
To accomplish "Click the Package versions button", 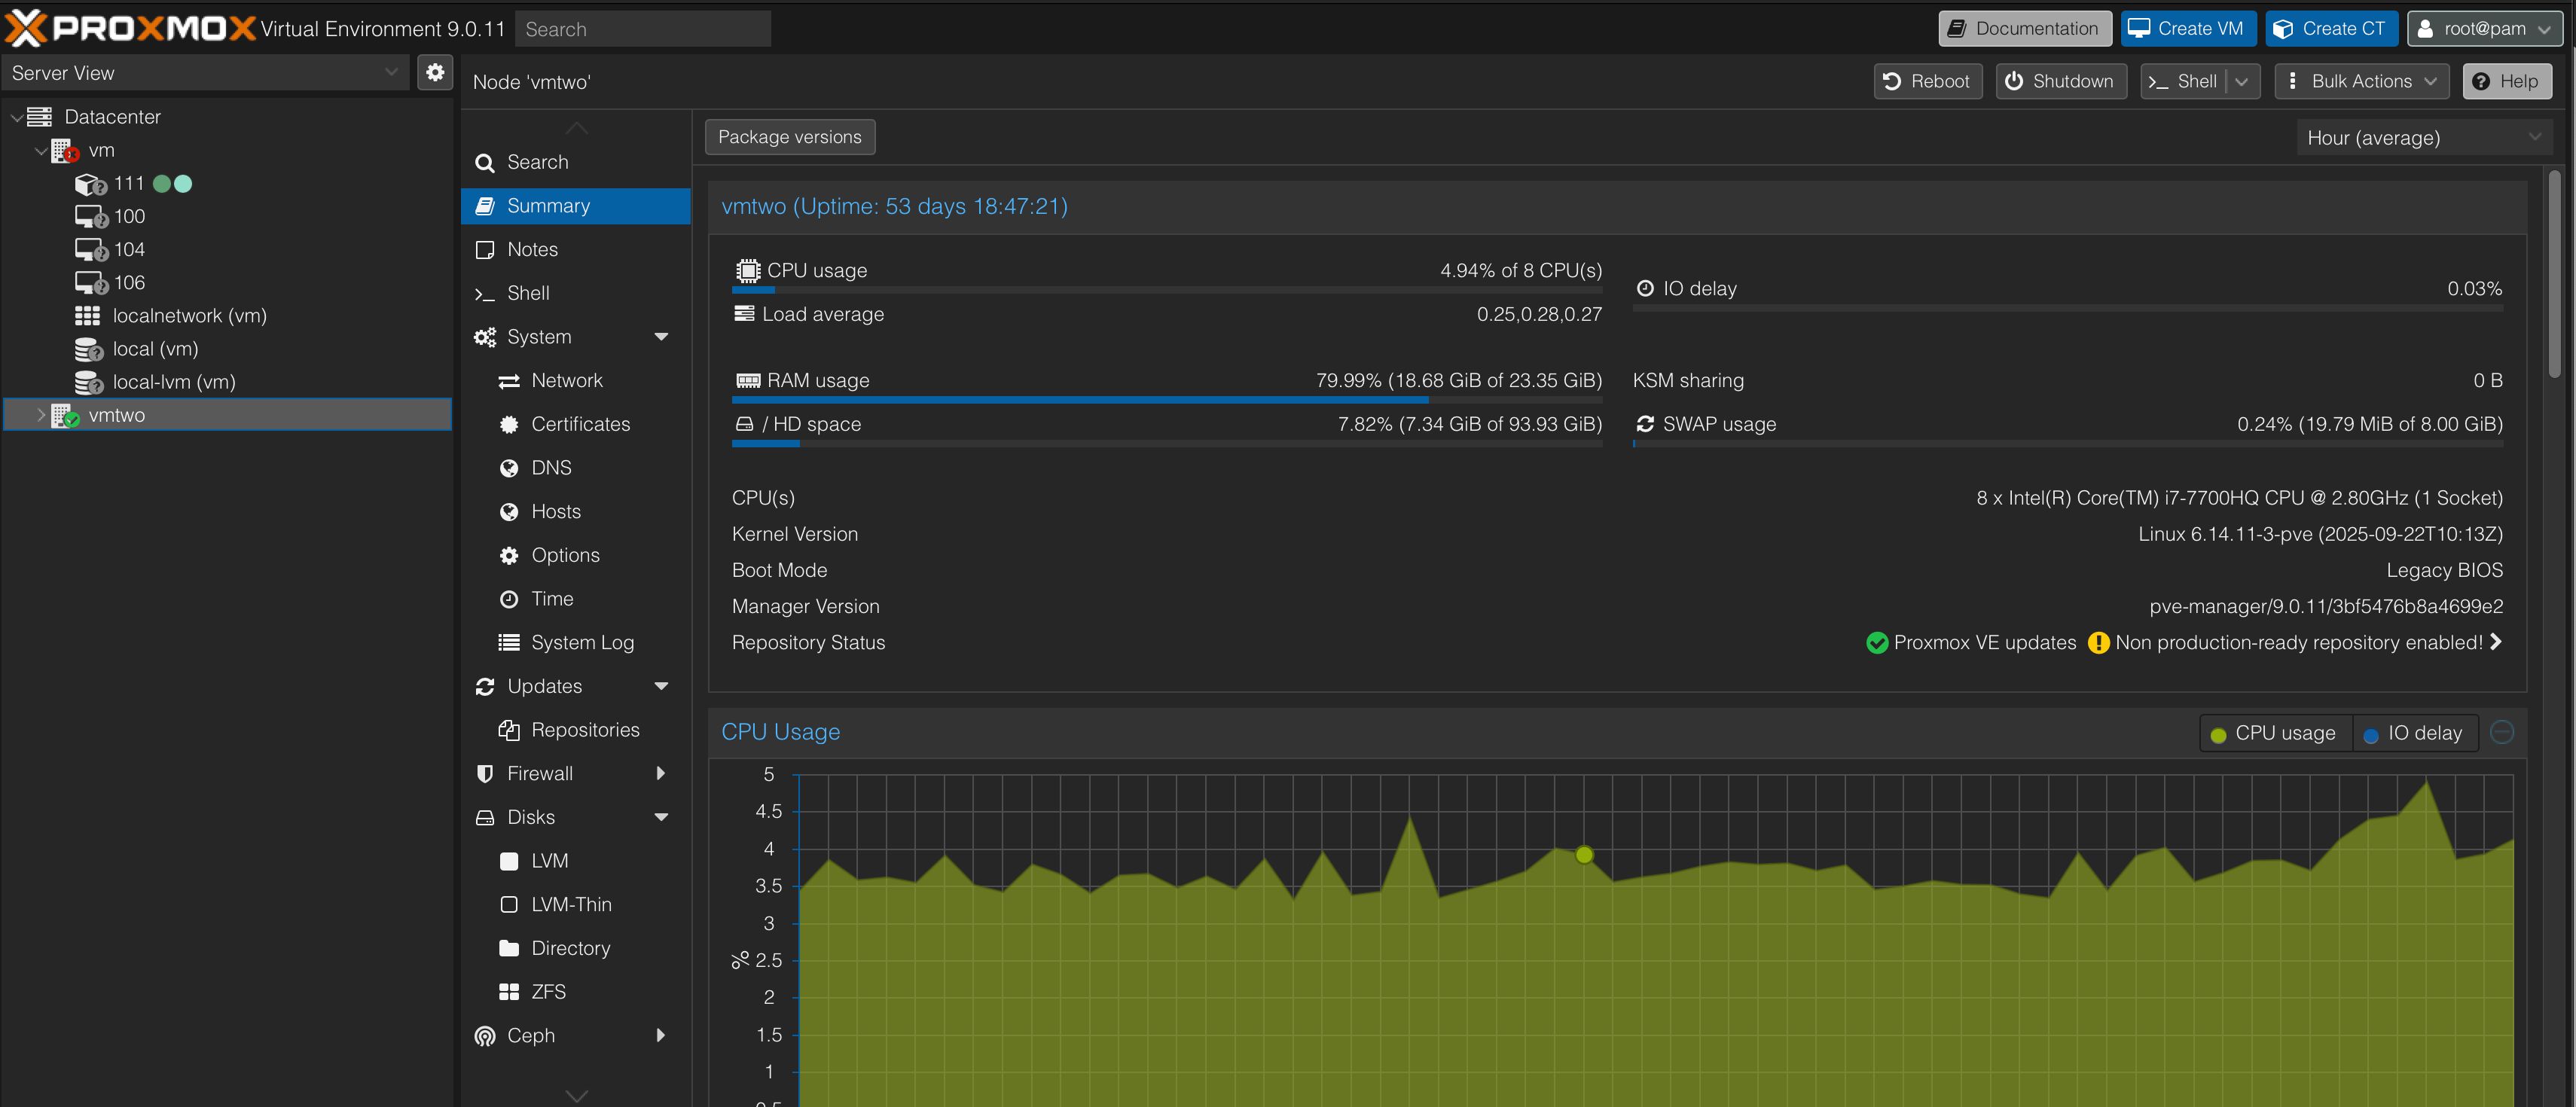I will 789,137.
